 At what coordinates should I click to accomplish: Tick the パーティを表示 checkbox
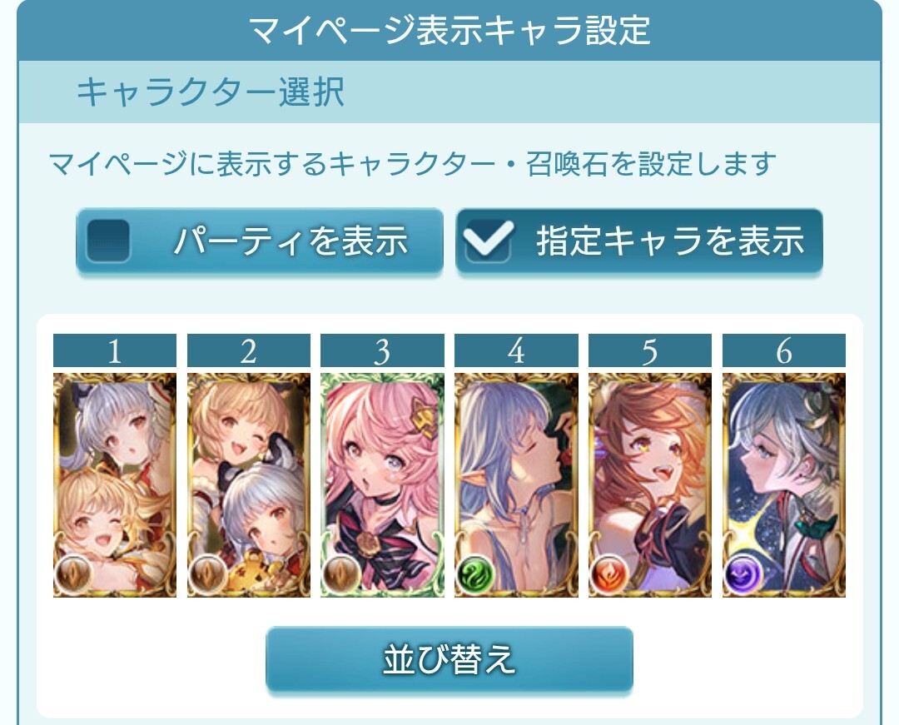[x=108, y=241]
